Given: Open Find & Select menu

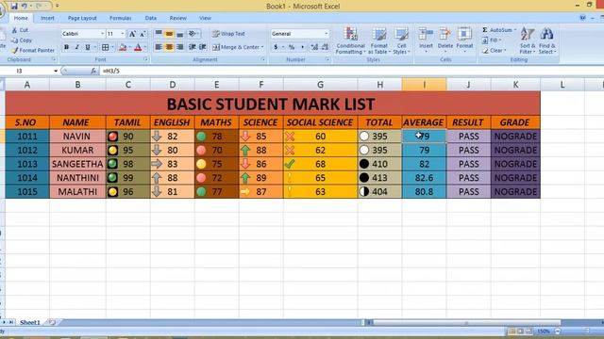Looking at the screenshot, I should pyautogui.click(x=547, y=40).
